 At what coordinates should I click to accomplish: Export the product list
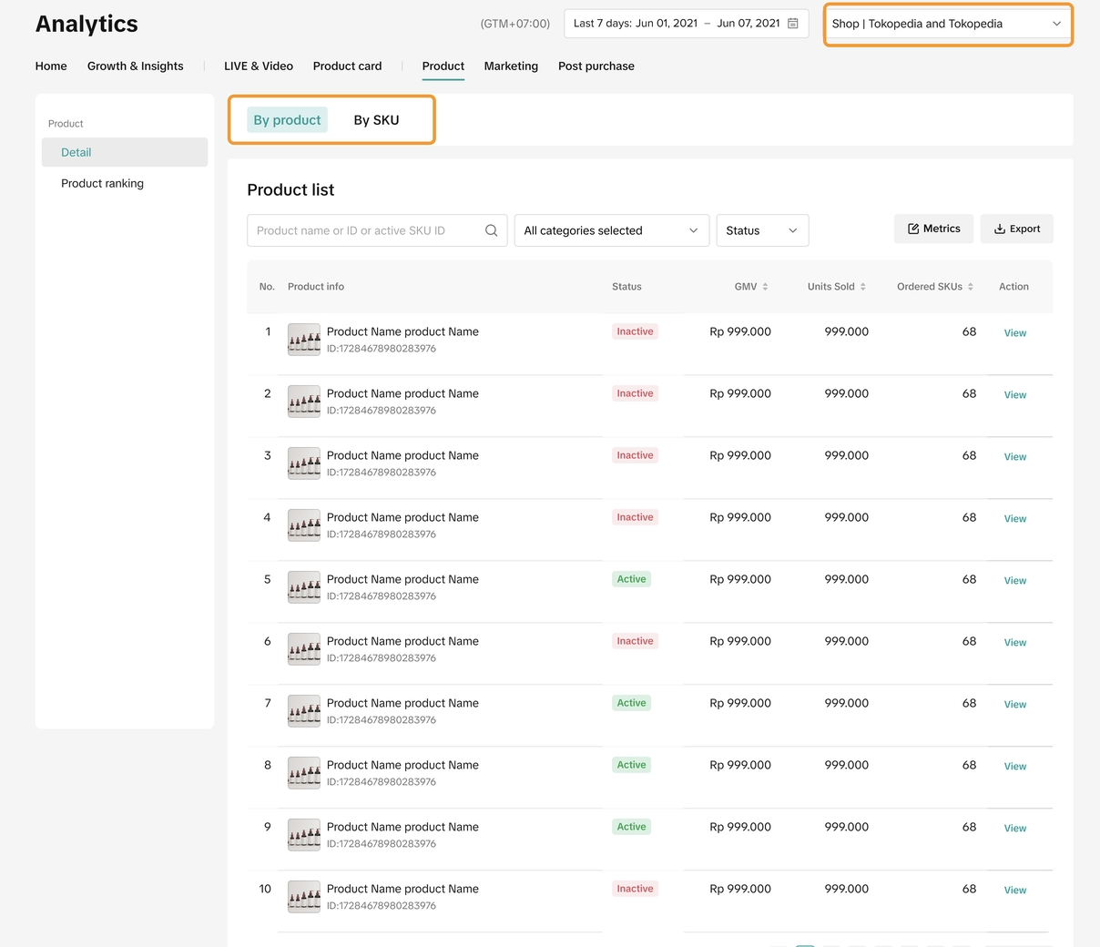coord(1016,229)
